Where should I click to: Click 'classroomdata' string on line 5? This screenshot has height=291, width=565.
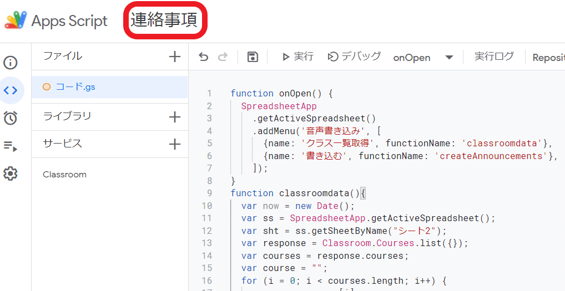click(502, 143)
